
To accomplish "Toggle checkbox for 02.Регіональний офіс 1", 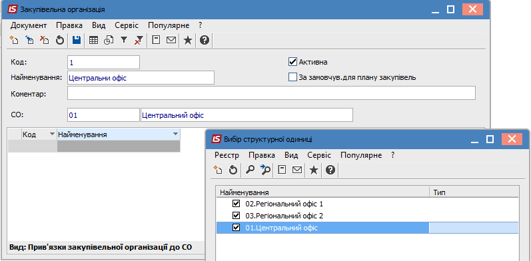I will pyautogui.click(x=236, y=204).
